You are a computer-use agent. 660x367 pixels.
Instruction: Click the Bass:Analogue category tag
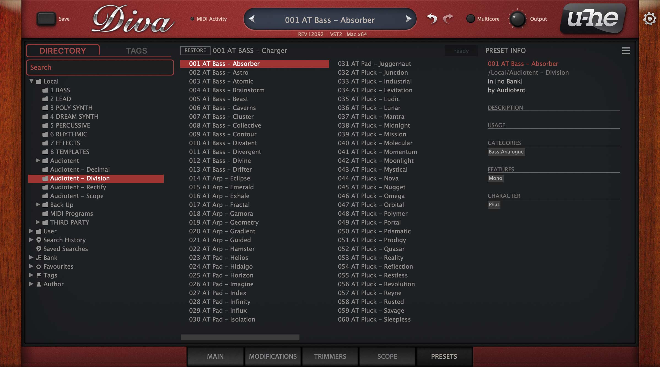[x=506, y=152]
